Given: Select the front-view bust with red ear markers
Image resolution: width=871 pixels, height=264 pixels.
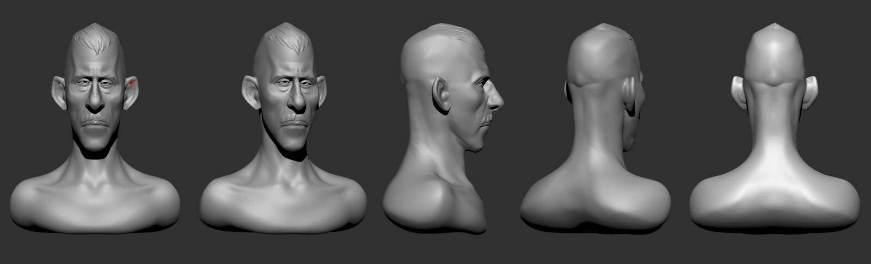Looking at the screenshot, I should pyautogui.click(x=95, y=128).
